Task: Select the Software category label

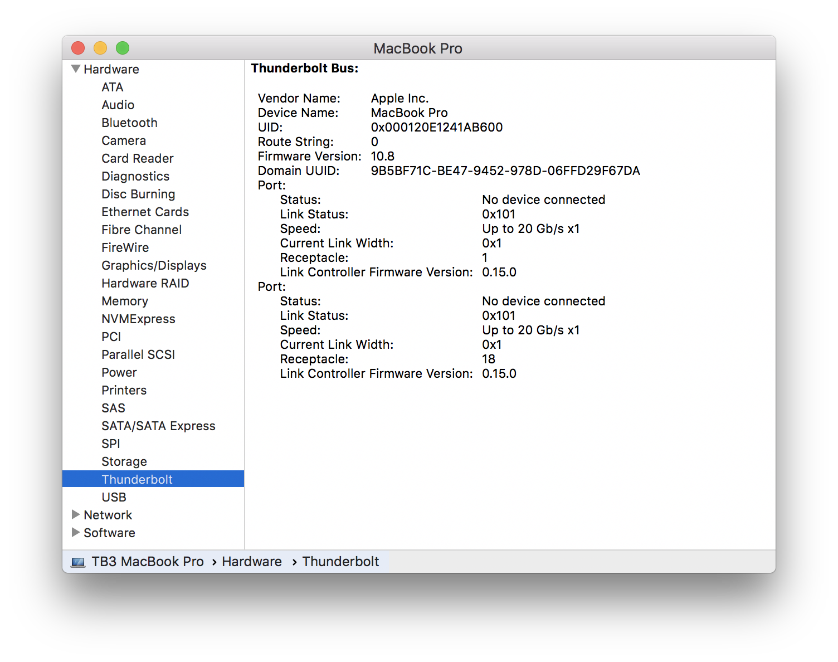Action: pyautogui.click(x=109, y=533)
